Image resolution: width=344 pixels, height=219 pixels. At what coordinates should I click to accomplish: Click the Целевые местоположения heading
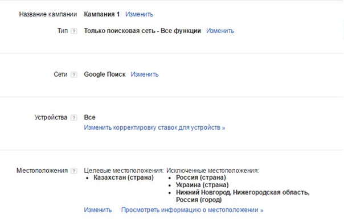(124, 170)
